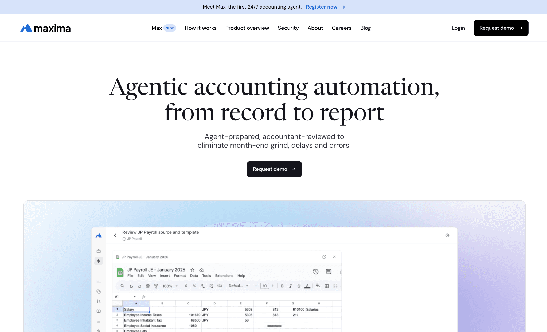Star the JP Payroll JE spreadsheet

pyautogui.click(x=192, y=270)
